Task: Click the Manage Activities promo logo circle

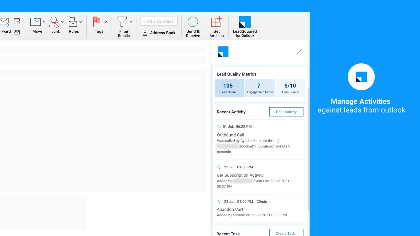Action: pos(361,77)
